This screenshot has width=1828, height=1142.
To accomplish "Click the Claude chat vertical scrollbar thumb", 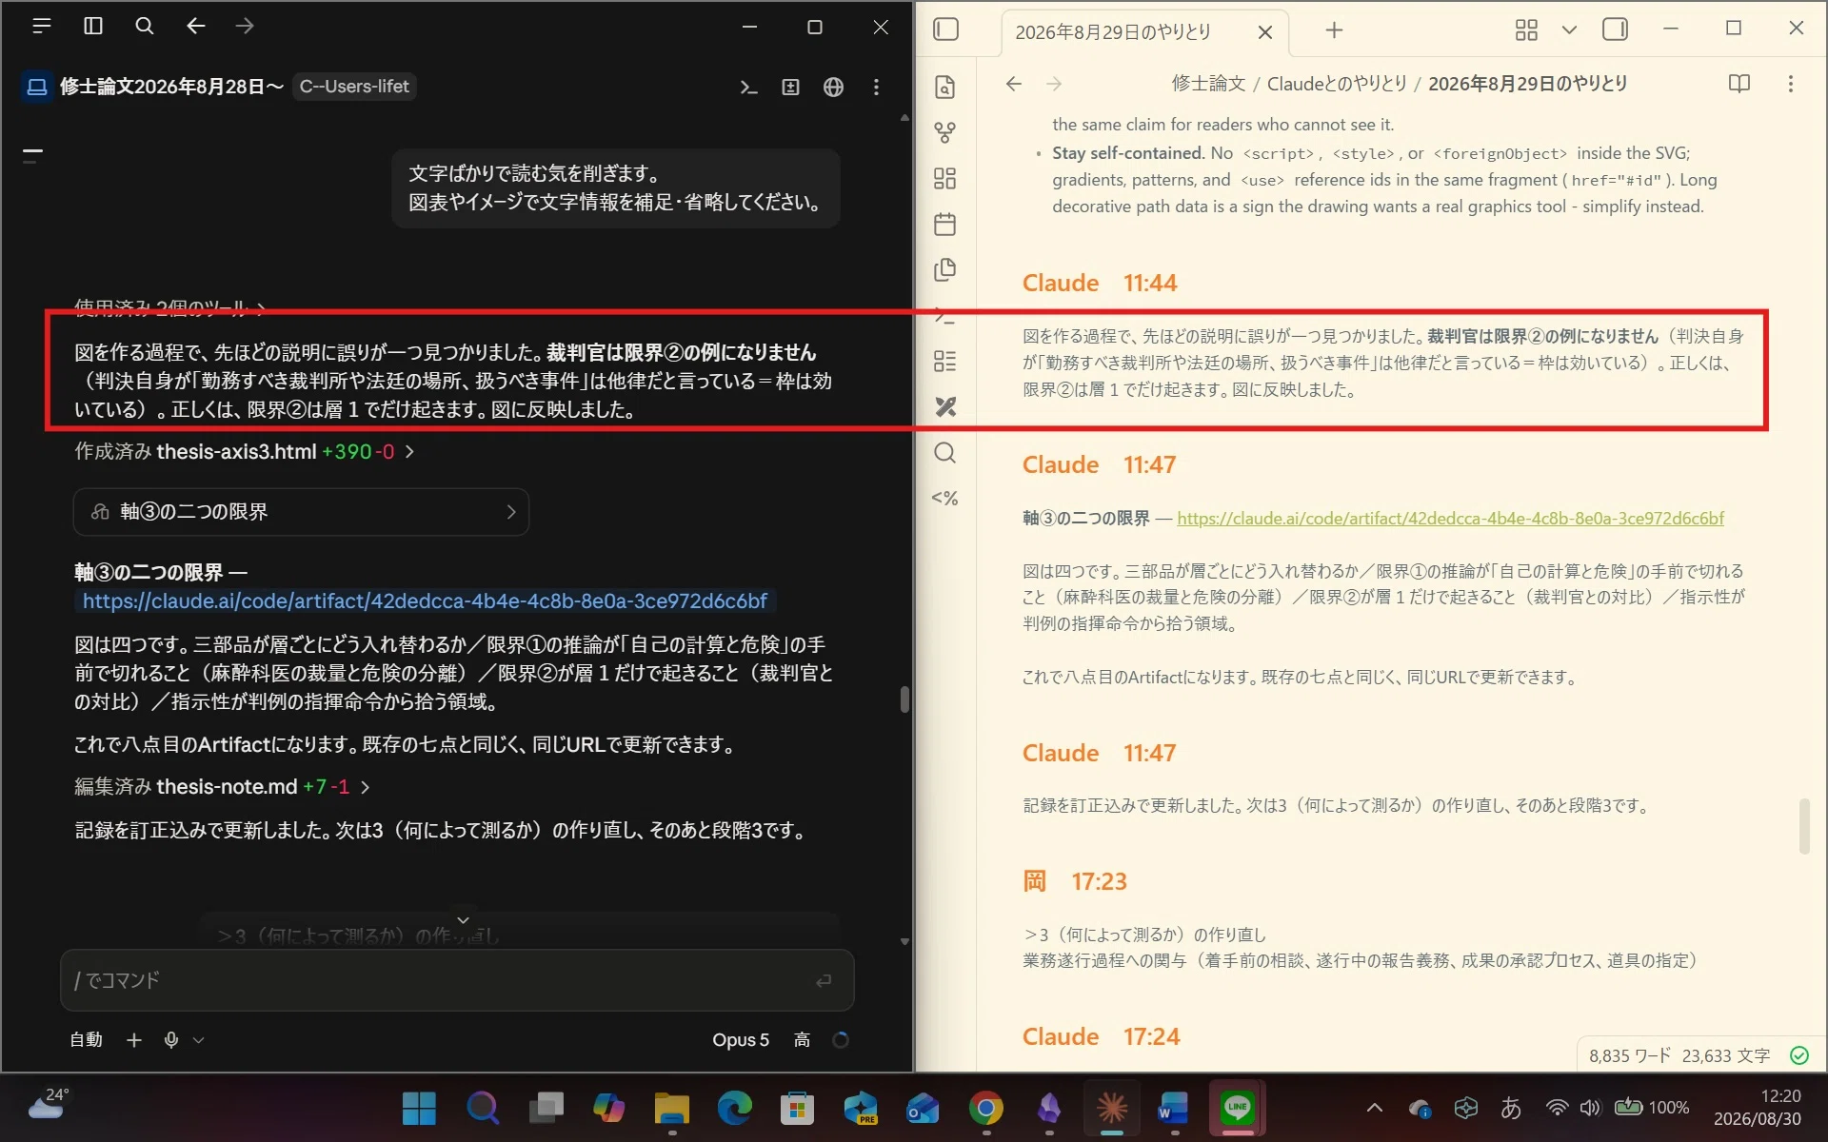I will point(904,699).
